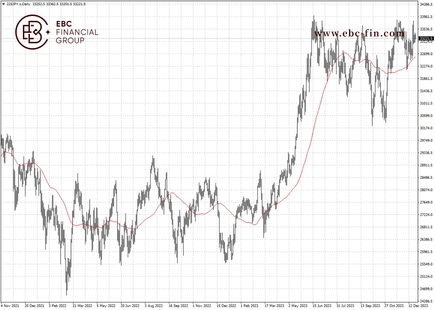Click the 225JPY.s,Daily symbol label
Screen dimensions: 435x310
coord(18,4)
